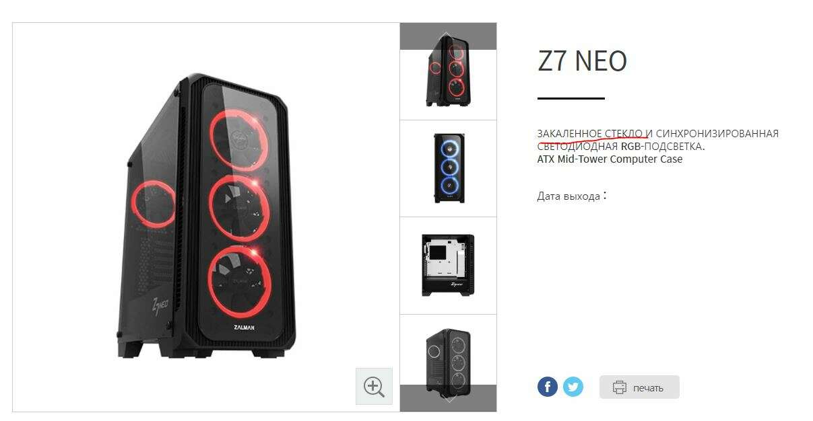Share the product via the Twitter icon
The width and height of the screenshot is (813, 421).
pos(573,387)
